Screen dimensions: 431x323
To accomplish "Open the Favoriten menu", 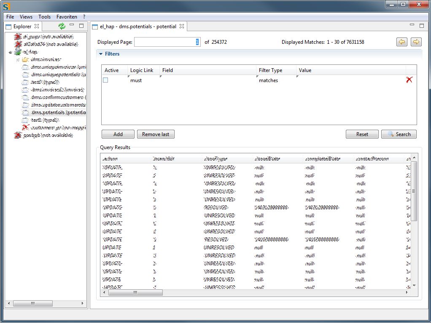I will click(67, 17).
